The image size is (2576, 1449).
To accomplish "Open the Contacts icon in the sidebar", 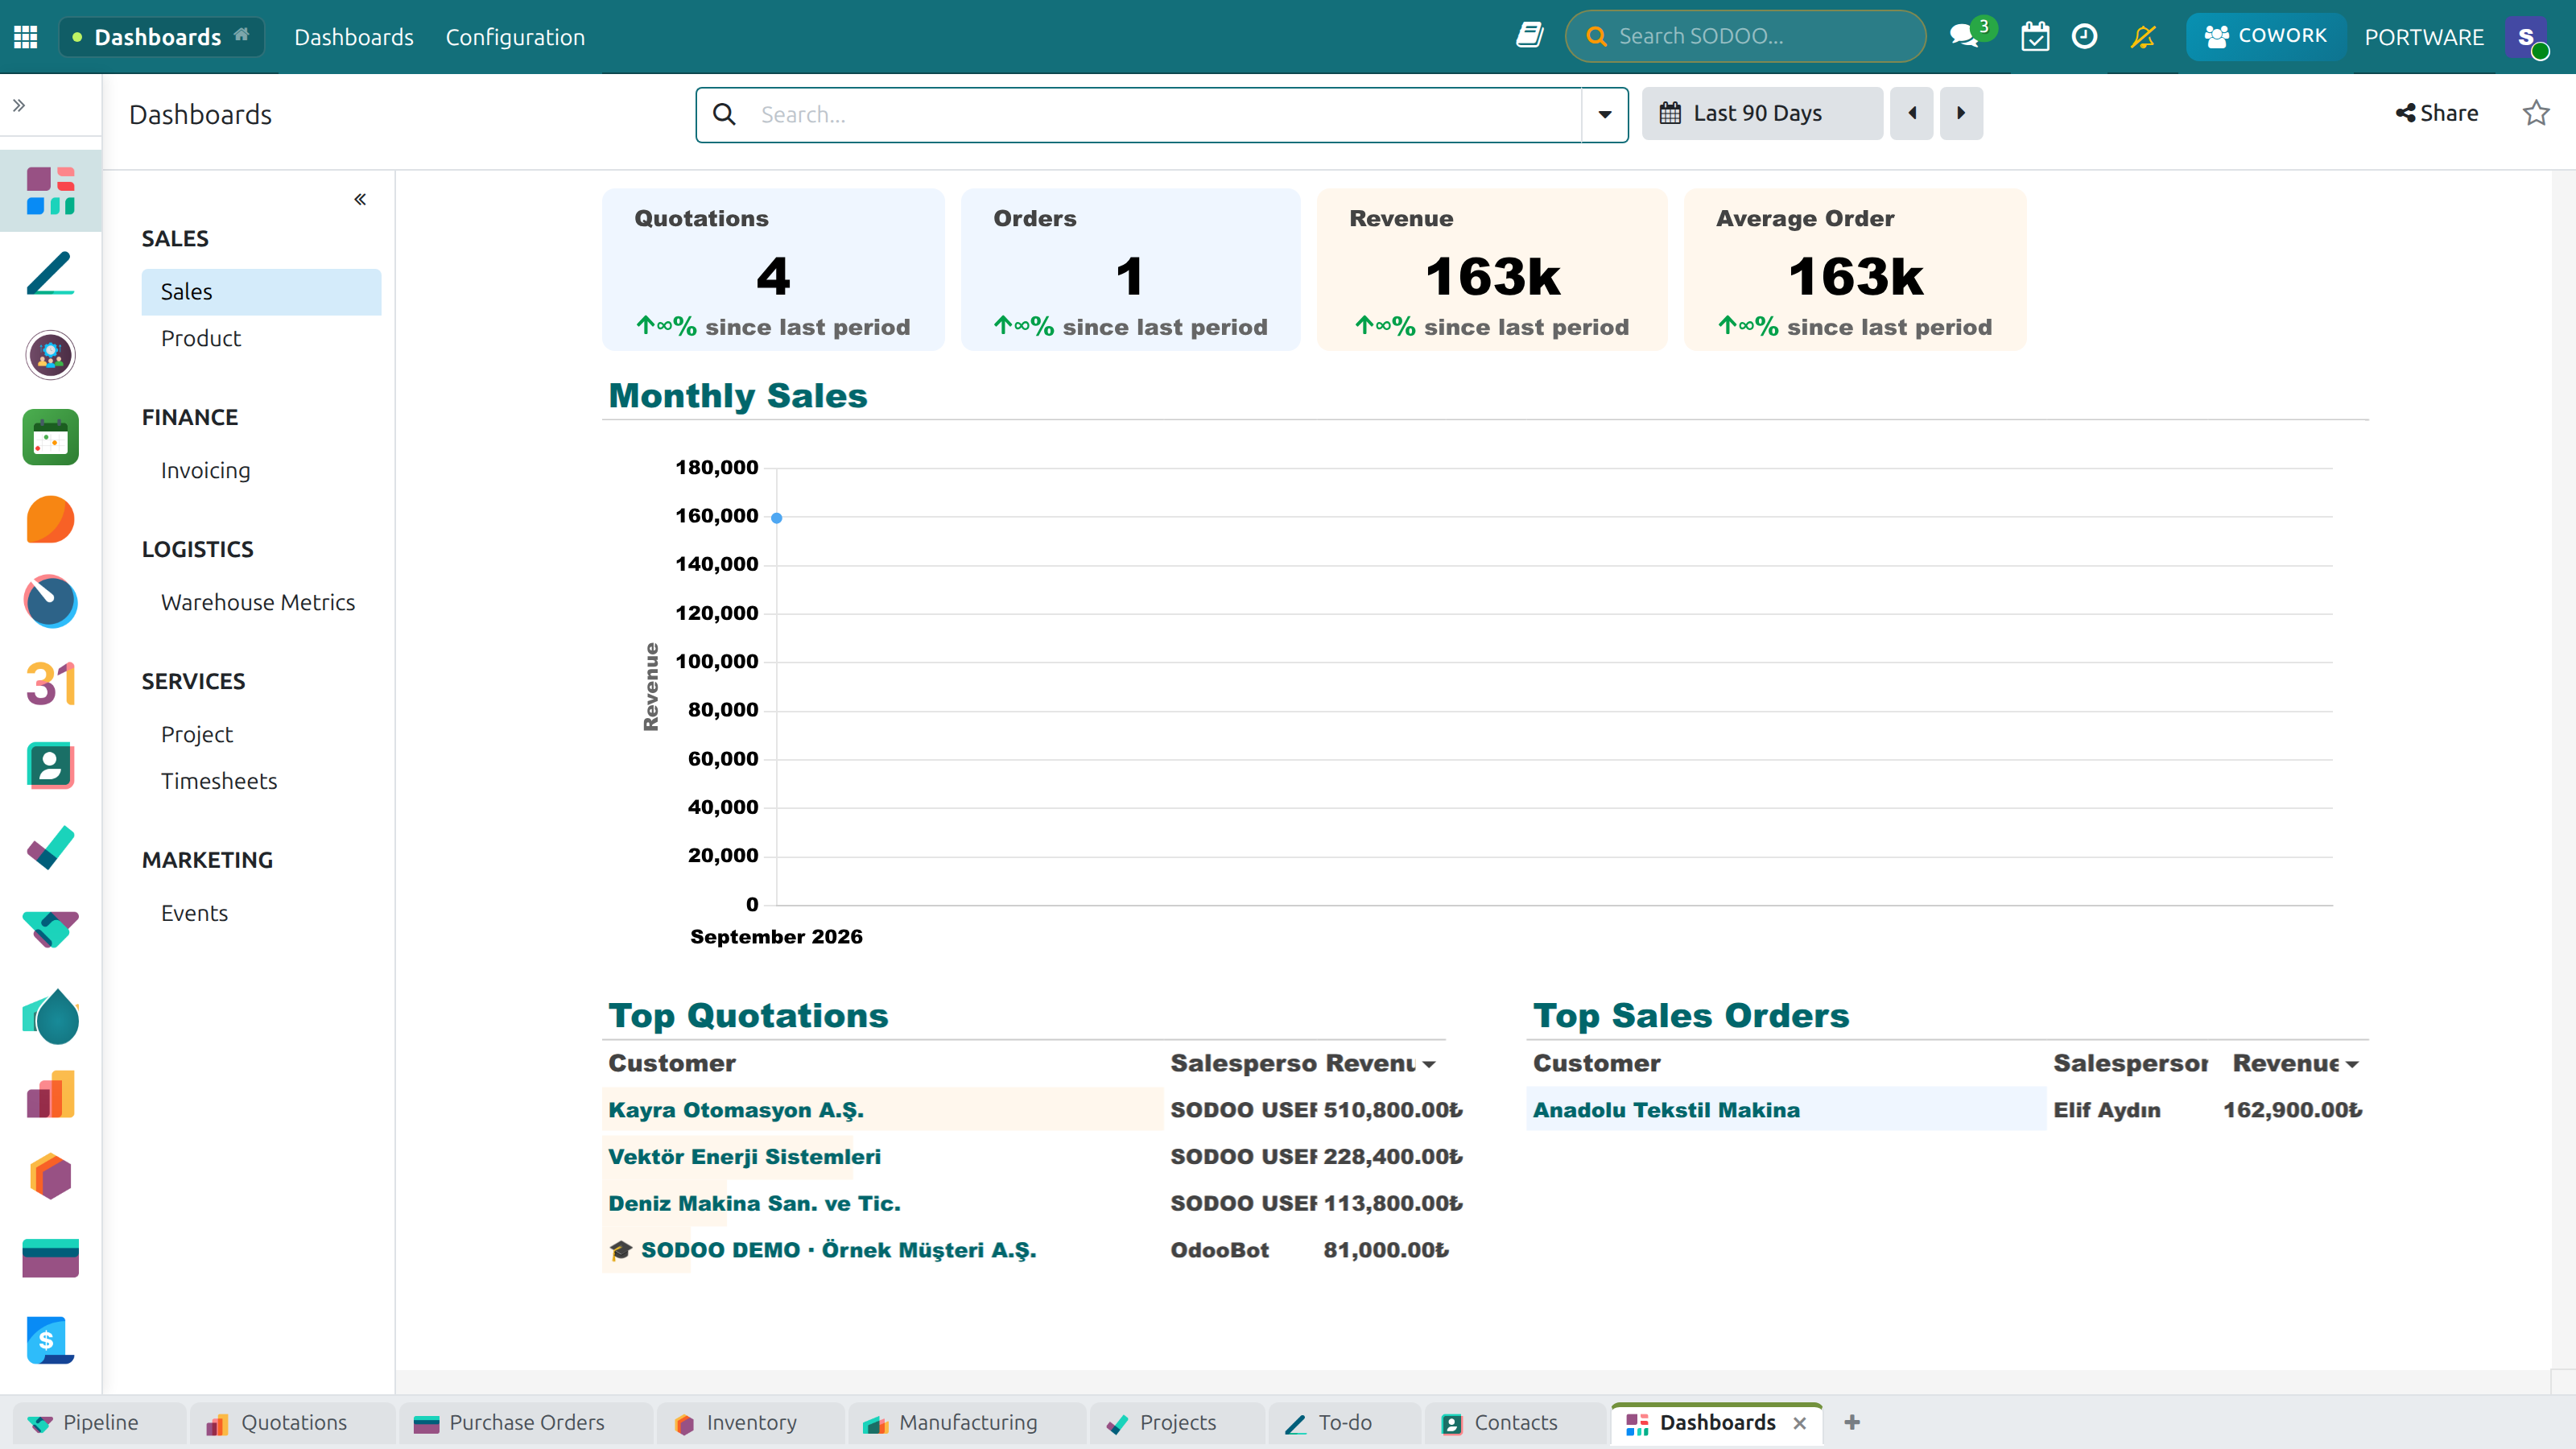I will pos(50,766).
